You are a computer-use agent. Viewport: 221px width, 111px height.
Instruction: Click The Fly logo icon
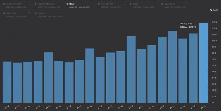(x=211, y=10)
